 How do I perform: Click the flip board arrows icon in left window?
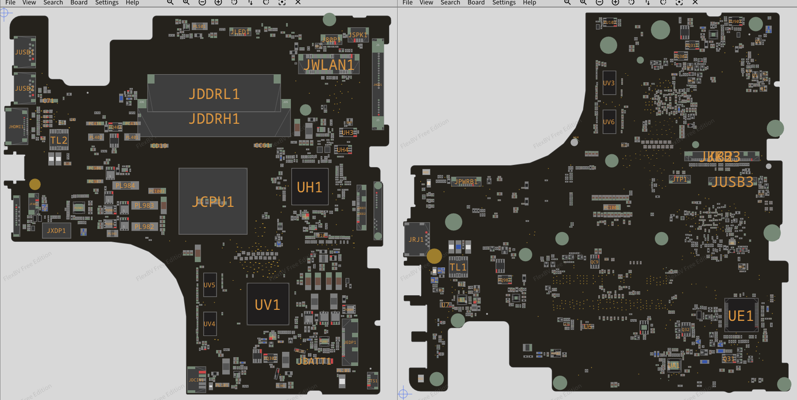(250, 3)
